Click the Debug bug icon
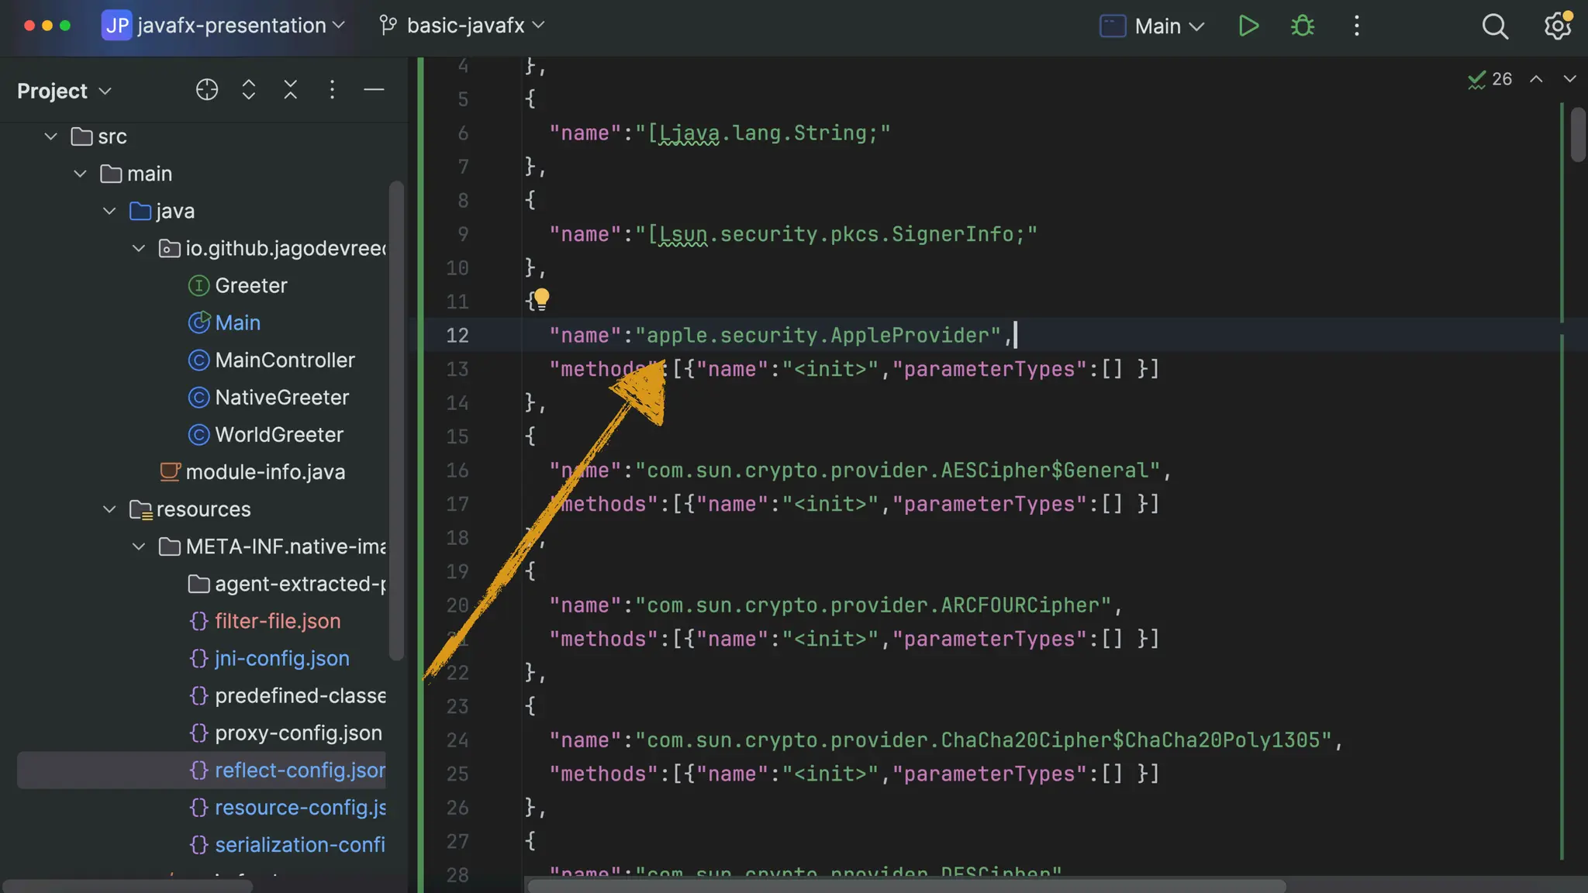The height and width of the screenshot is (893, 1588). coord(1303,26)
